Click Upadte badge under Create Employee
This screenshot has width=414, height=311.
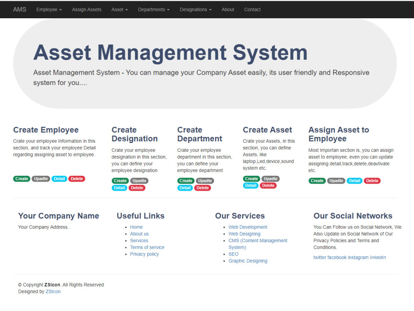tap(41, 179)
